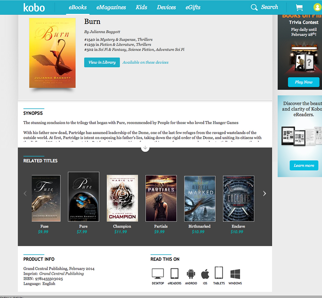
Task: Open the Burn book cover
Action: coord(52,53)
